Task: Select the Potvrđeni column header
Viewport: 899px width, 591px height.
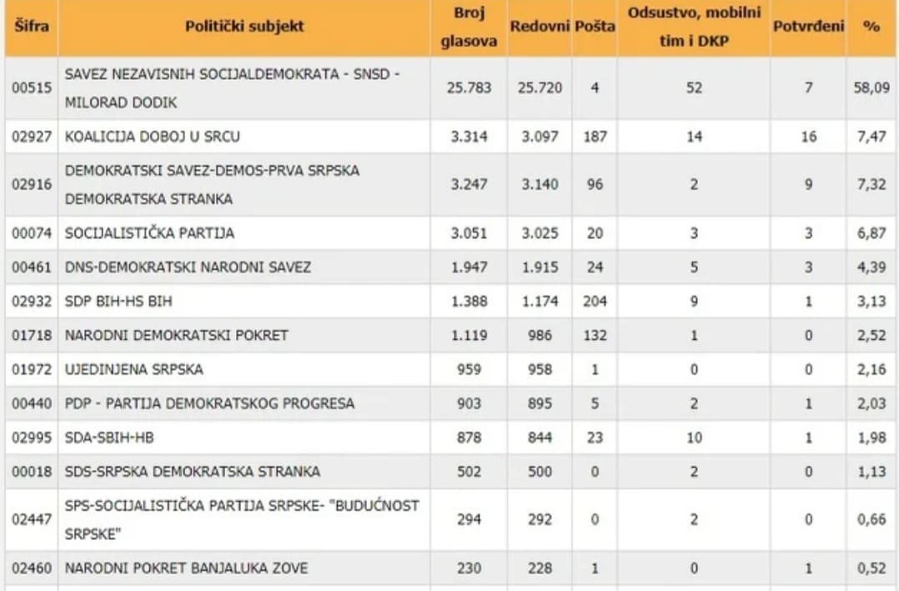Action: 808,26
